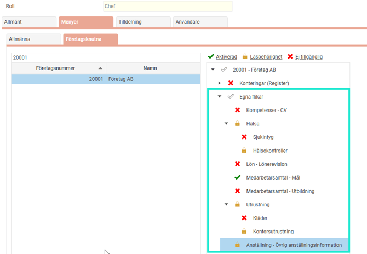Expand the Konteringar (Register) node
This screenshot has width=367, height=254.
tap(220, 83)
